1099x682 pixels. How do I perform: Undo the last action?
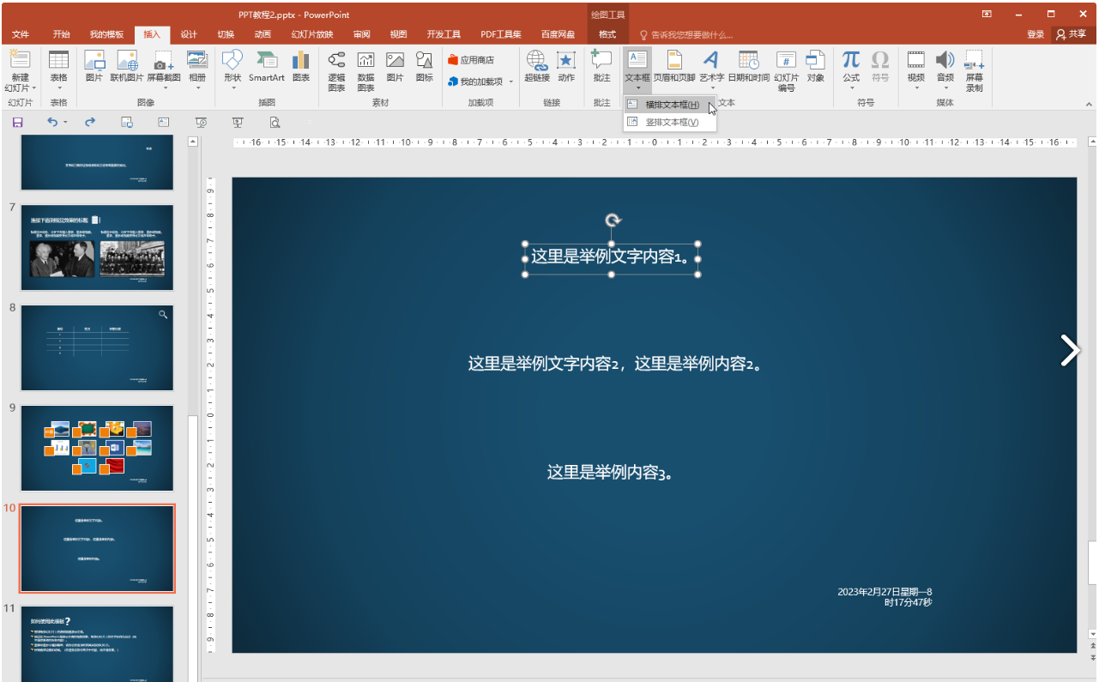(x=52, y=123)
